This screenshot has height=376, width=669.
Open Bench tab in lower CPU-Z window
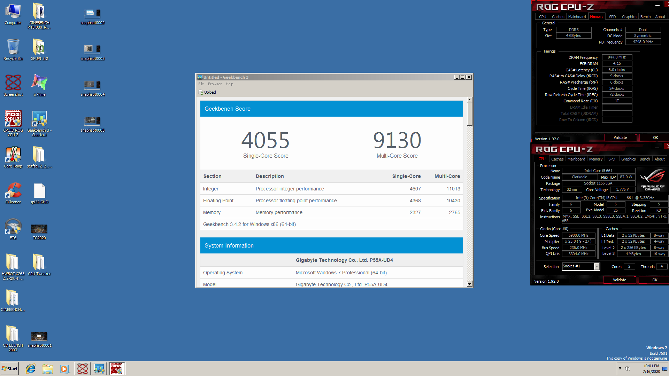coord(645,159)
